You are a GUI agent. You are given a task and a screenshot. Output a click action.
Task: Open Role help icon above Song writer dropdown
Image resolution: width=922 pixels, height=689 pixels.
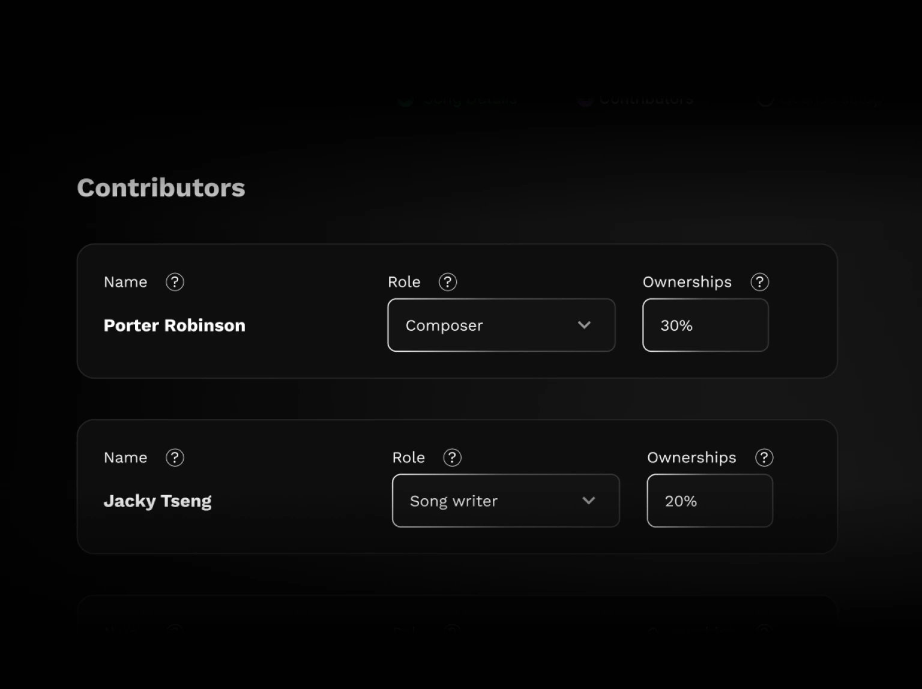pos(452,458)
